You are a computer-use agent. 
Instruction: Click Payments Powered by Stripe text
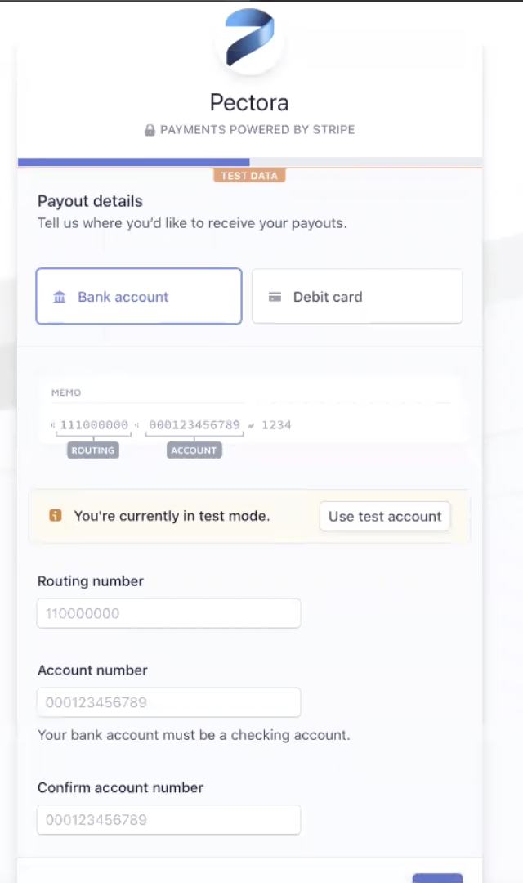click(x=257, y=129)
